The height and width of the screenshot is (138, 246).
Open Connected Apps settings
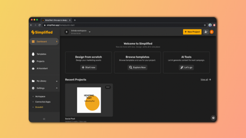point(43,102)
